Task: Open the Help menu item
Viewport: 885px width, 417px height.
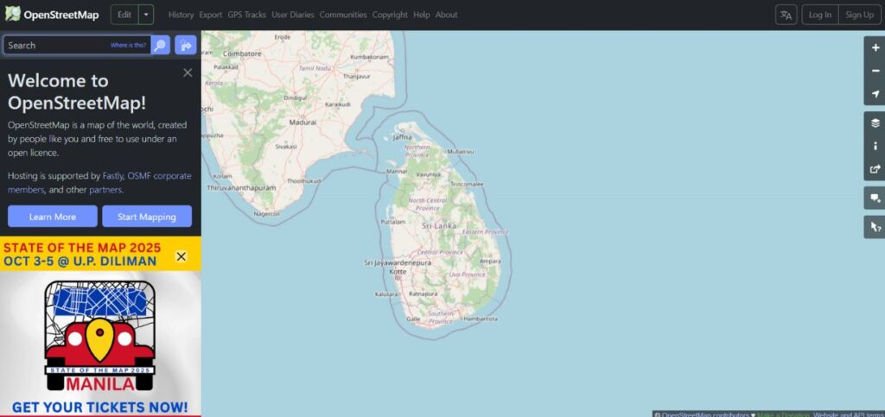Action: pos(421,15)
